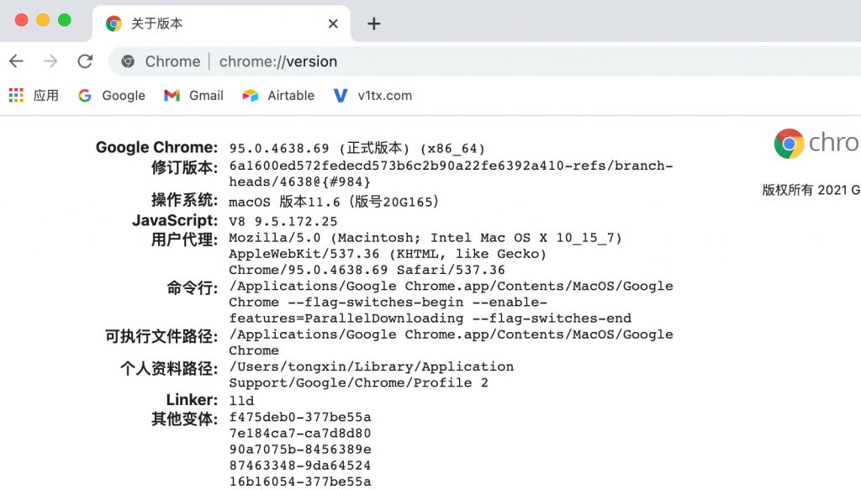Click the 用户代理 label
861x490 pixels.
(x=184, y=240)
